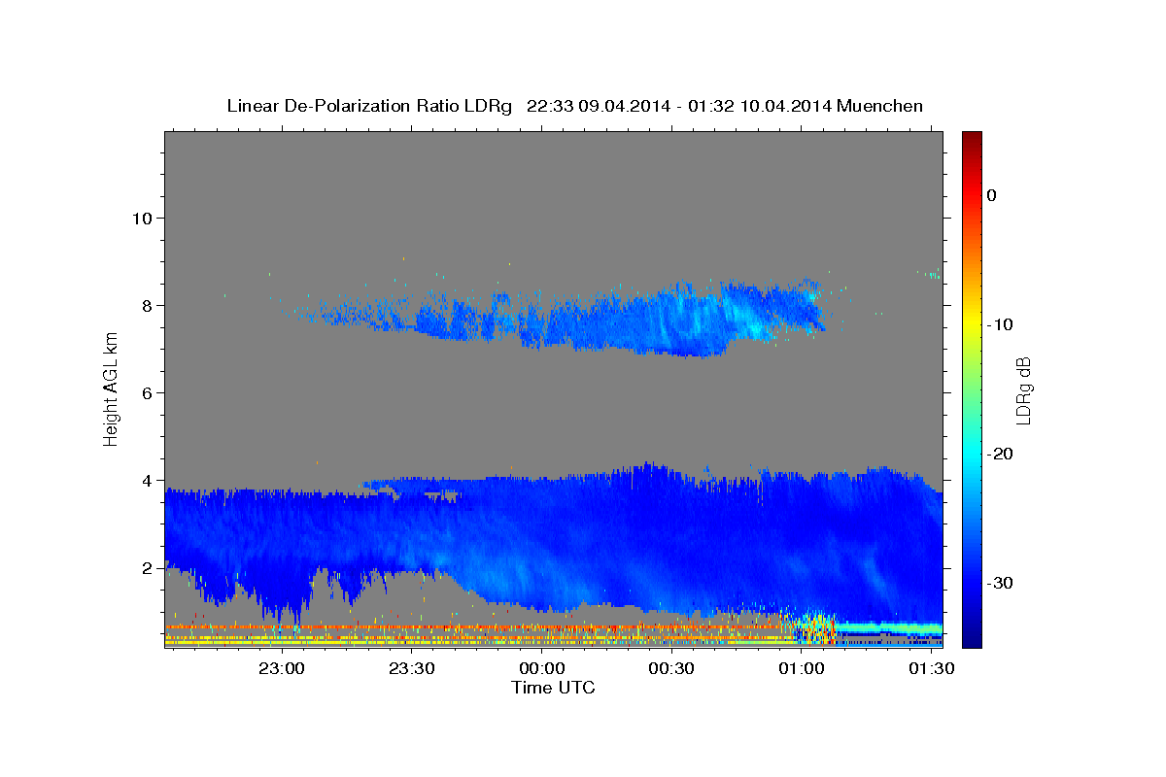The height and width of the screenshot is (777, 1166).
Task: Click the height tick label '2'
Action: pyautogui.click(x=146, y=567)
